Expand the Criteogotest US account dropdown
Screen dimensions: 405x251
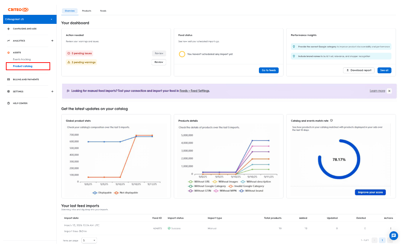point(51,19)
